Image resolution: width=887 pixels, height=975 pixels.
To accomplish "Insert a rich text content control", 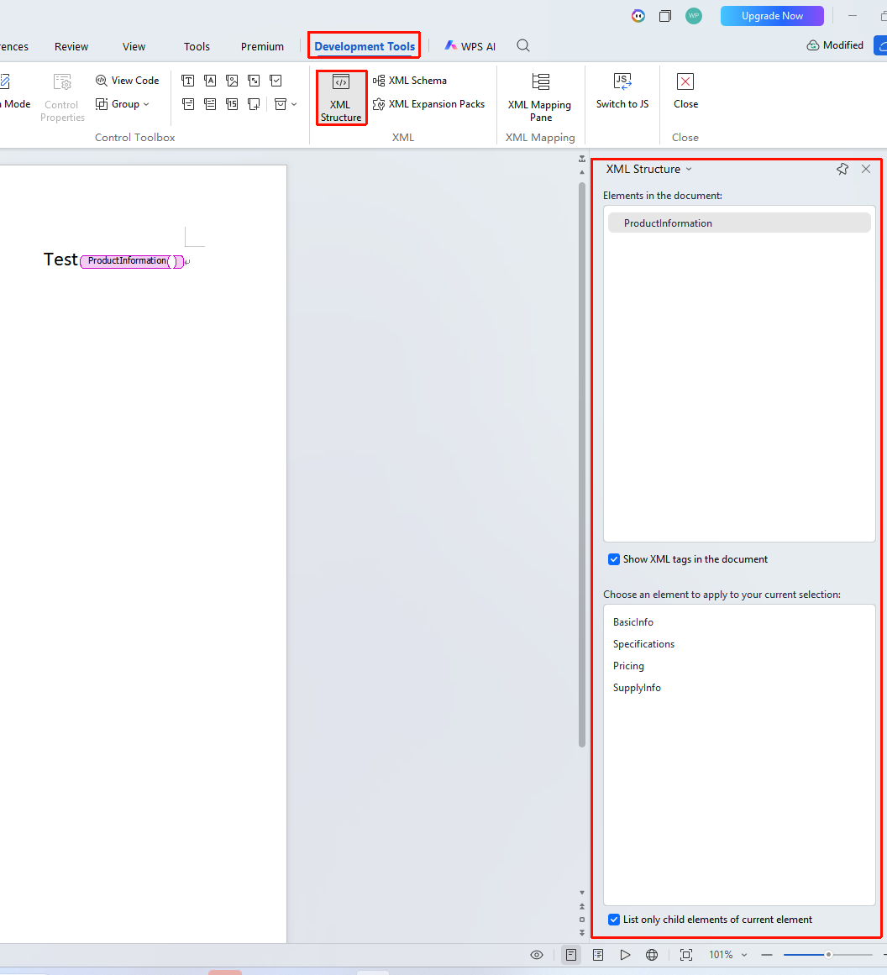I will [188, 81].
